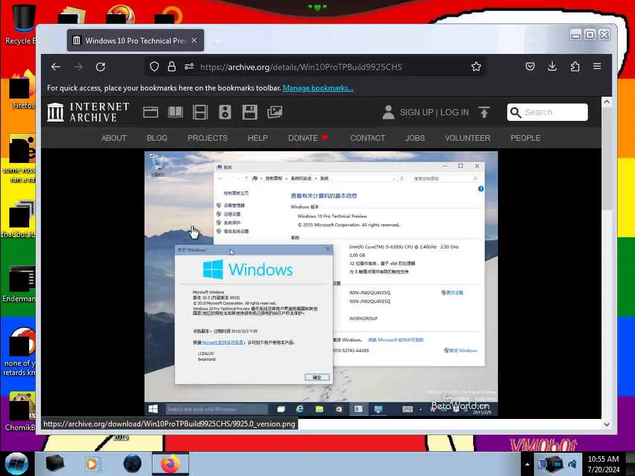Open the Windows Start orb

pyautogui.click(x=17, y=464)
